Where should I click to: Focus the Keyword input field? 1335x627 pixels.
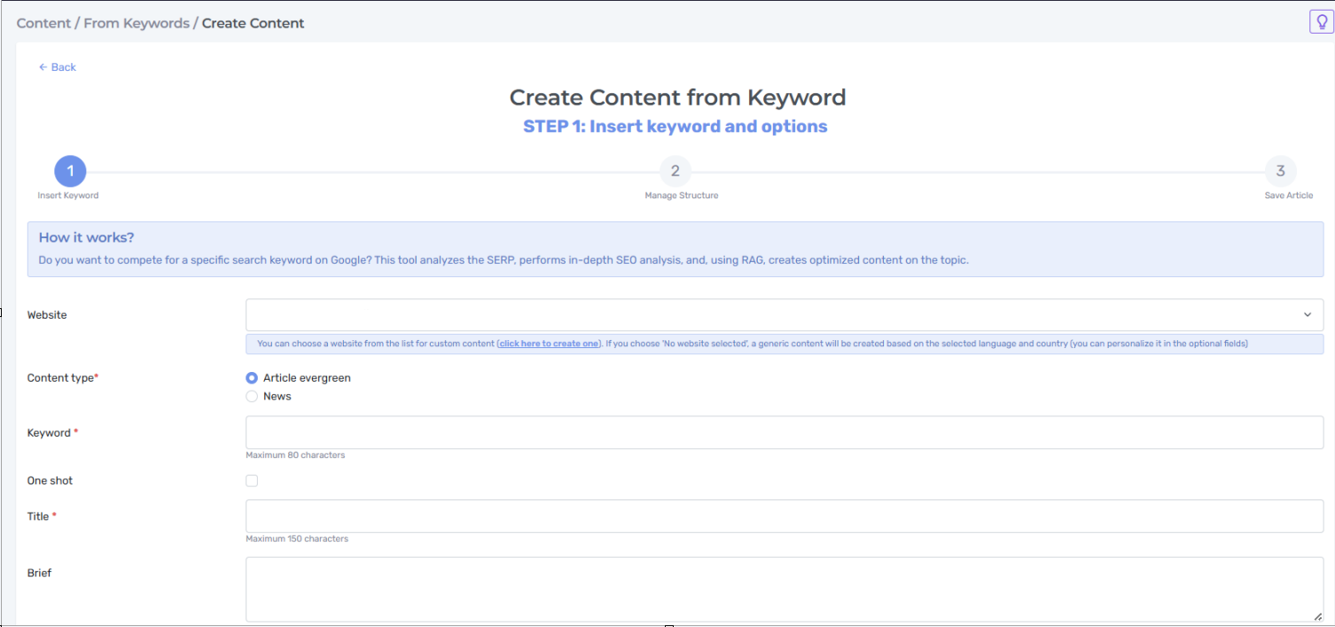(x=785, y=433)
